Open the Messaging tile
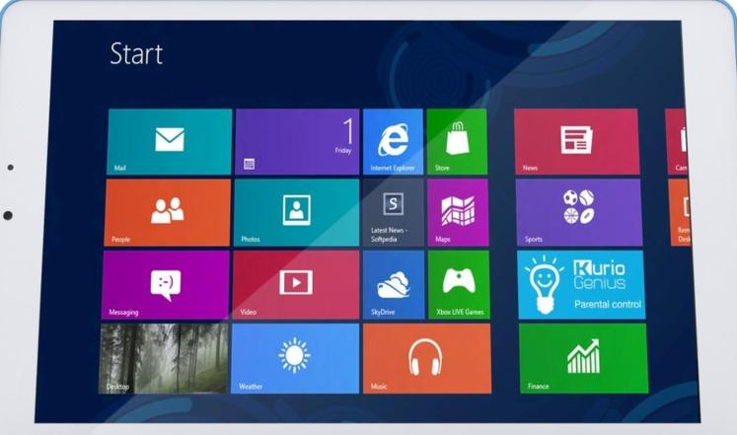737x435 pixels. [x=166, y=284]
